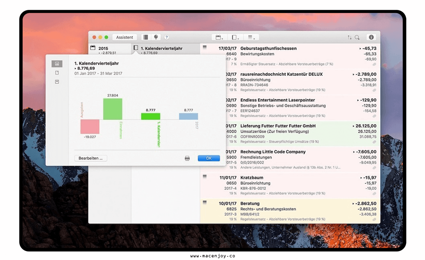
Task: Expand triangle beside 26.125,00 bold amount
Action: (x=353, y=126)
